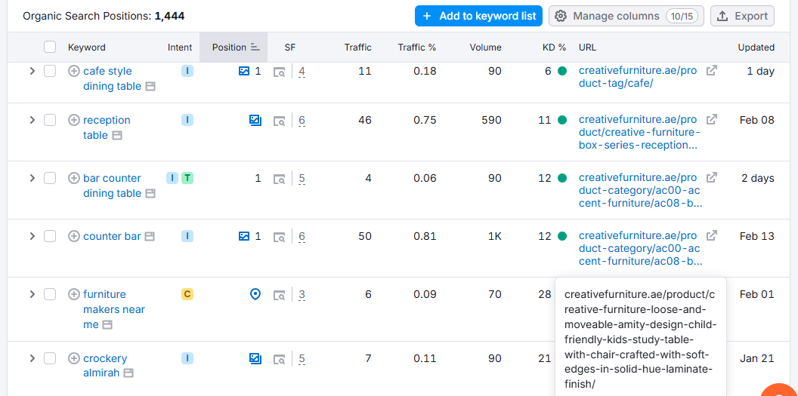The image size is (798, 396).
Task: Check the furniture makers near me row checkbox
Action: [x=49, y=294]
